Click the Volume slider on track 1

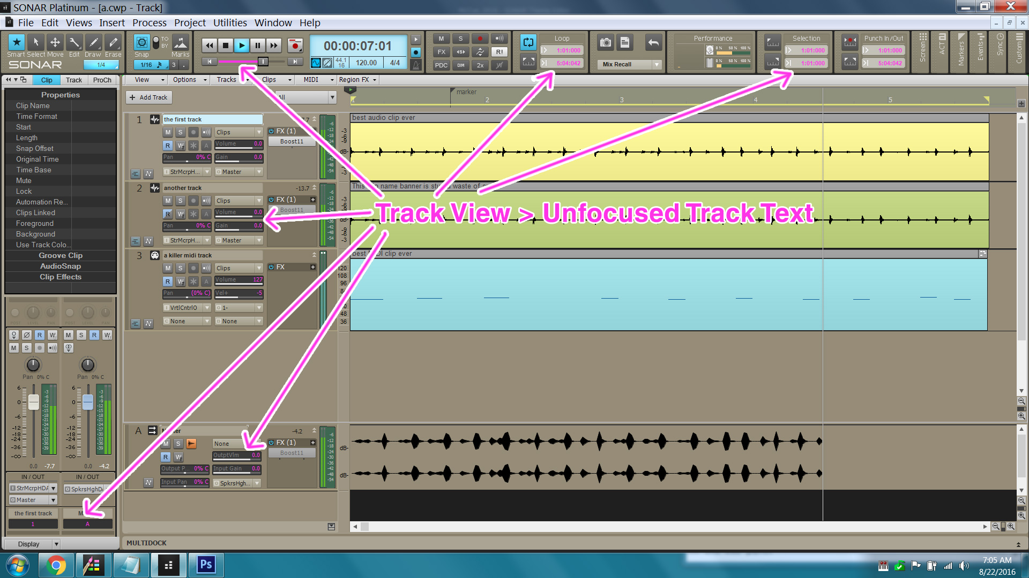coord(238,144)
